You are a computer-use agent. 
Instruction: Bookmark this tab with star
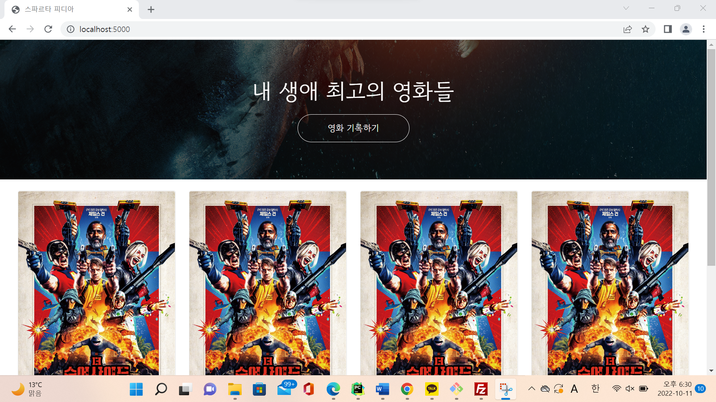pyautogui.click(x=646, y=29)
